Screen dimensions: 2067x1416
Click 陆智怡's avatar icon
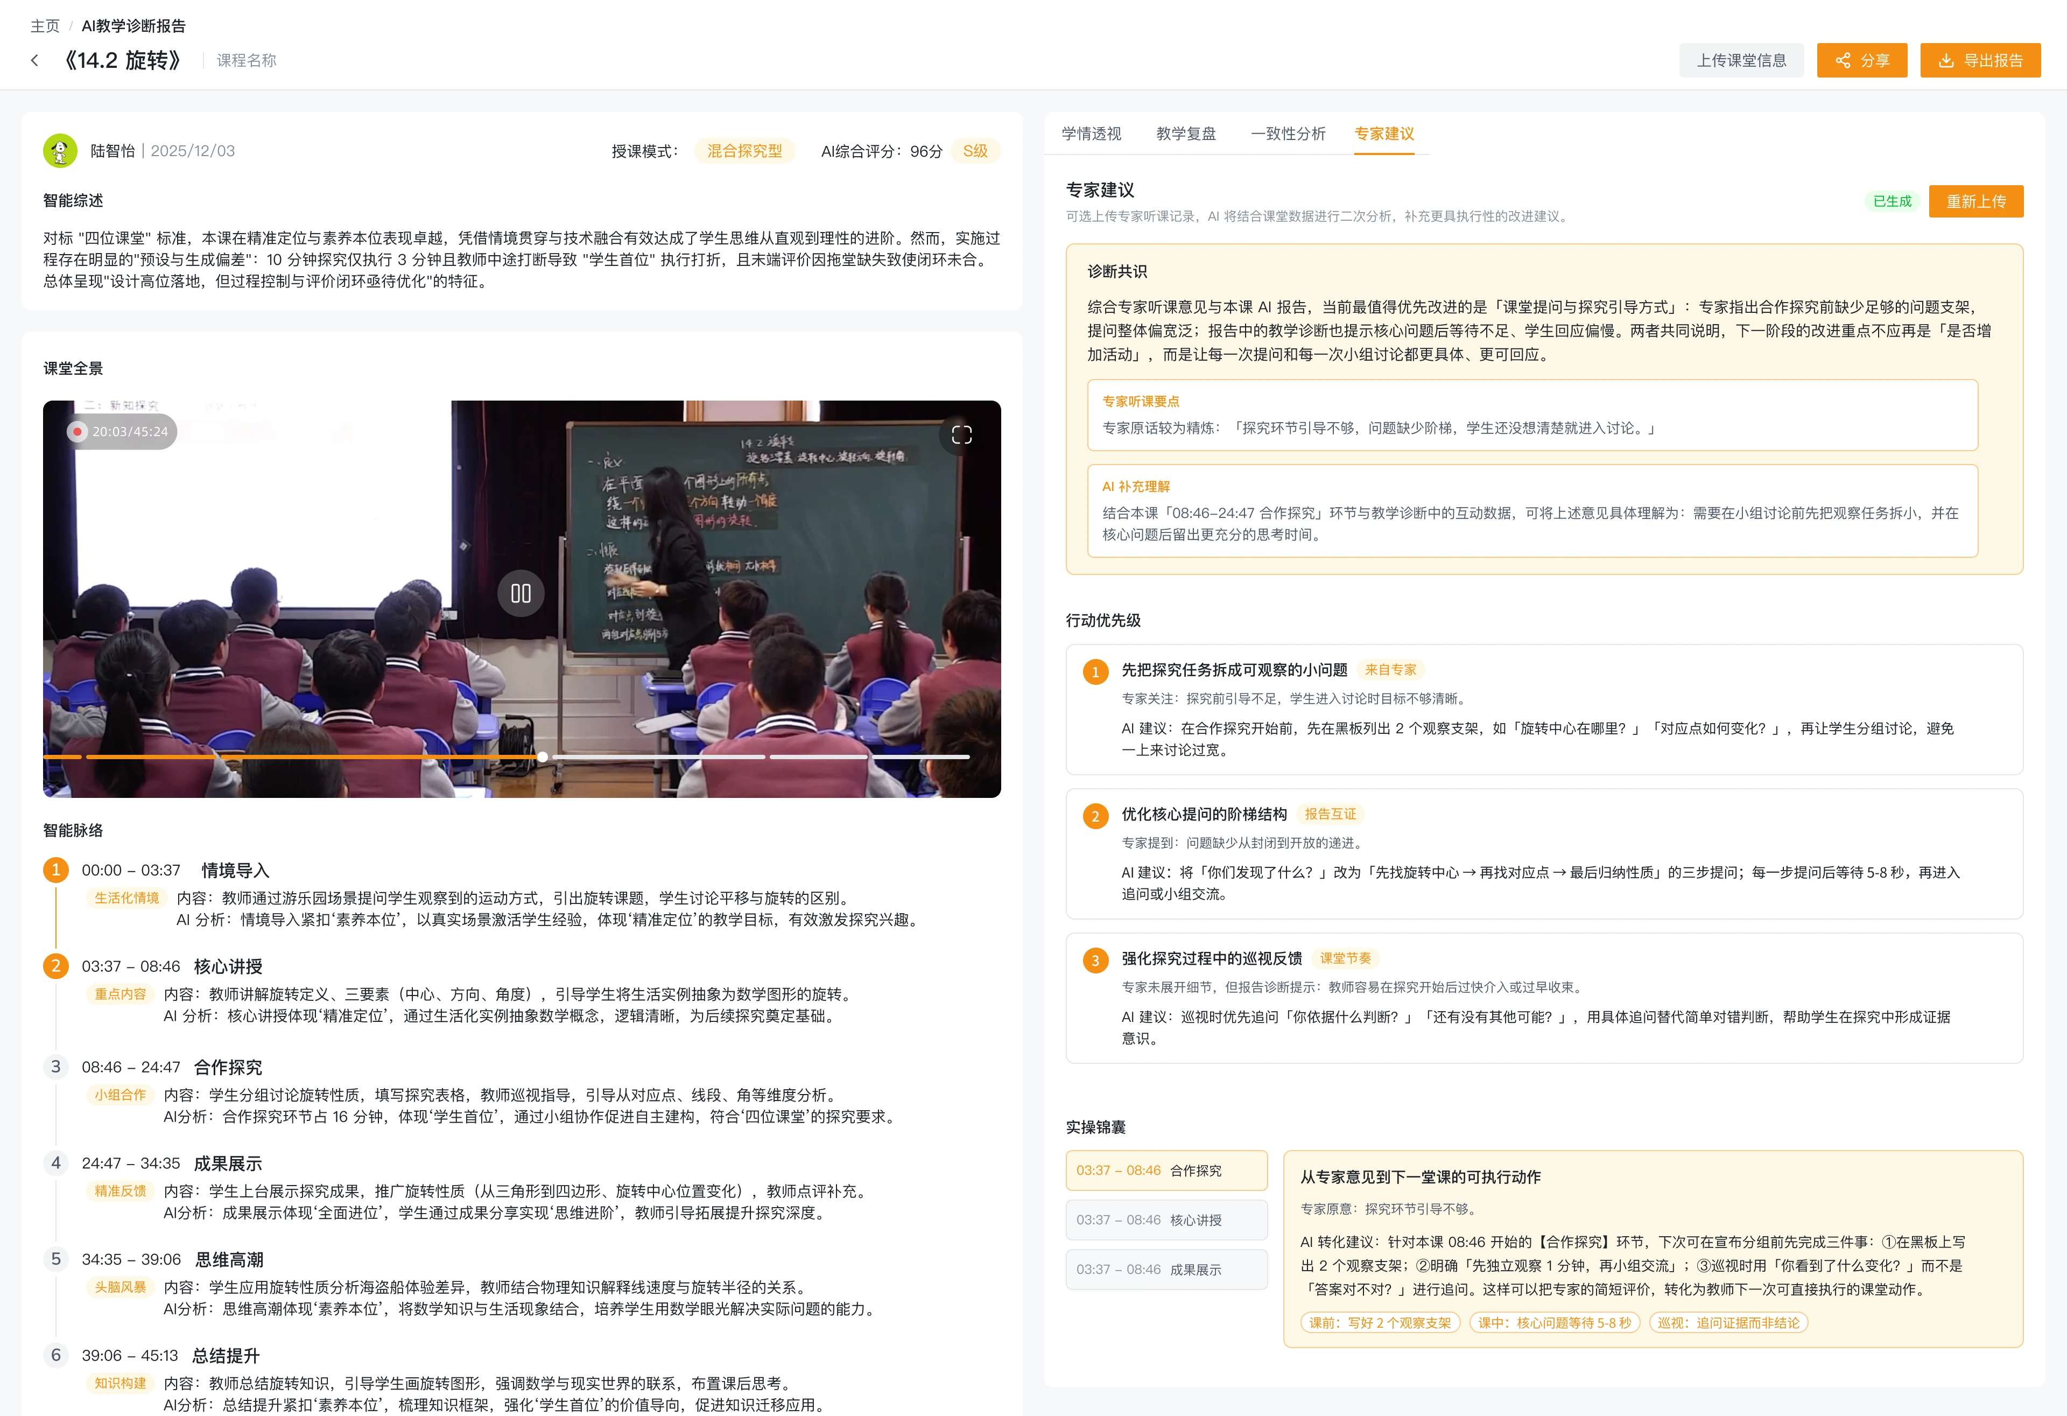pyautogui.click(x=60, y=150)
